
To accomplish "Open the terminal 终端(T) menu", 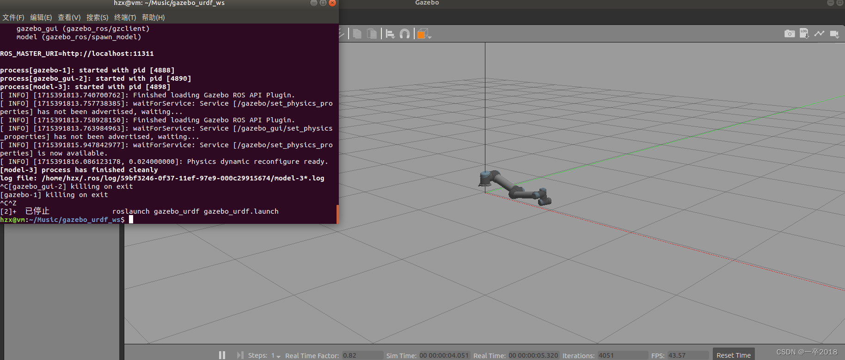I will (x=125, y=18).
